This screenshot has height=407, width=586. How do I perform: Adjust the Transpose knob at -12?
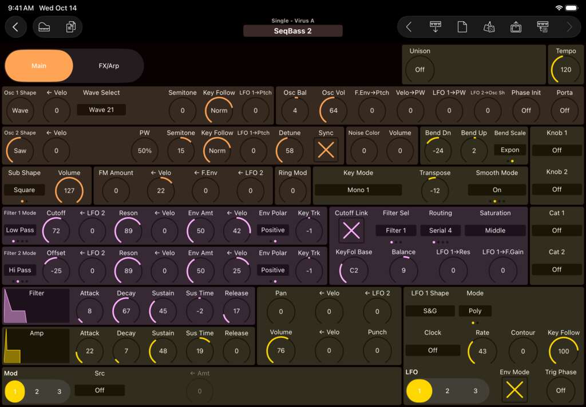point(435,190)
